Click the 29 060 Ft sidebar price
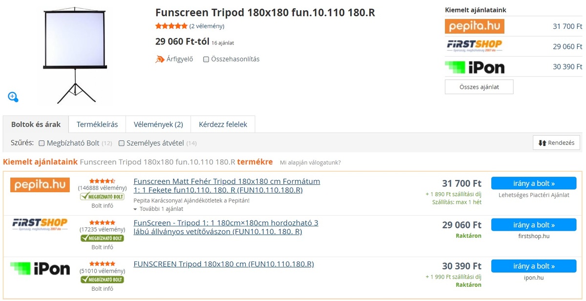Screen dimensions: 586x301 (567, 46)
